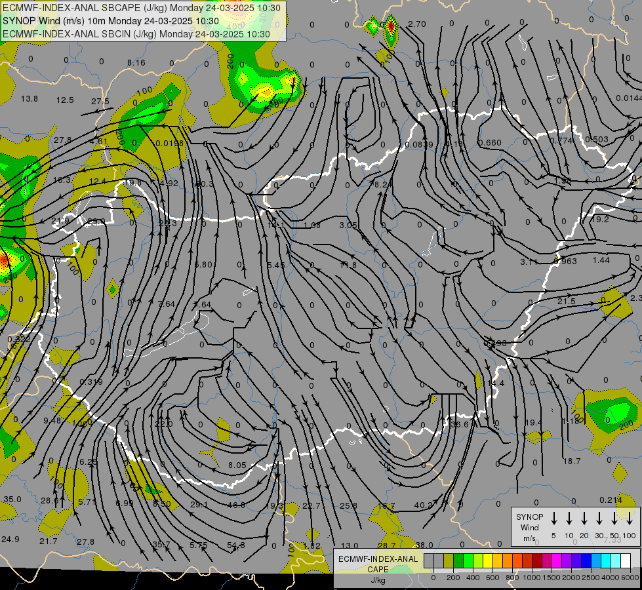Click the map value '14.4'
Screen dimensions: 642x590
pos(496,383)
